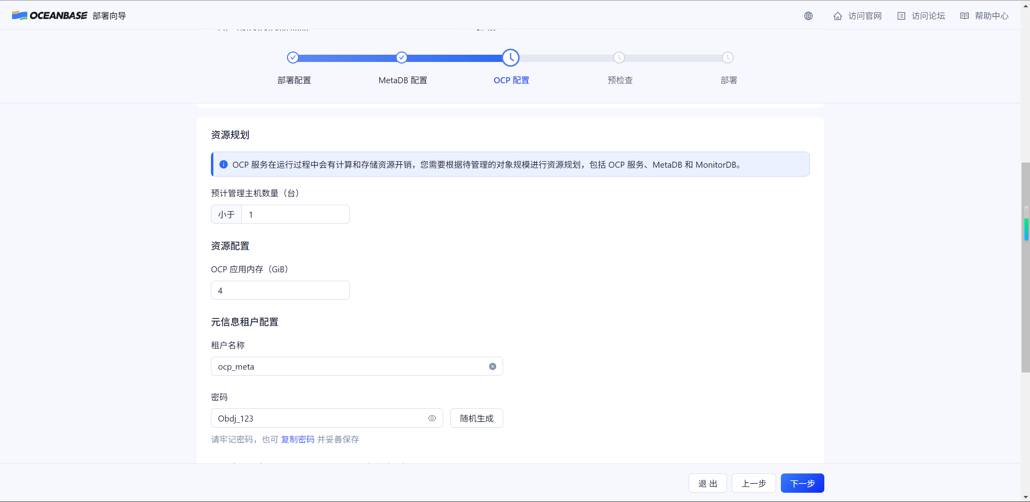Image resolution: width=1030 pixels, height=502 pixels.
Task: Click the 资源规划 heading
Action: [230, 135]
